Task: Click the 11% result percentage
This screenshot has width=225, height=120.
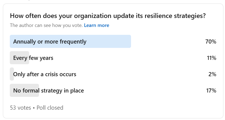Action: coord(211,58)
